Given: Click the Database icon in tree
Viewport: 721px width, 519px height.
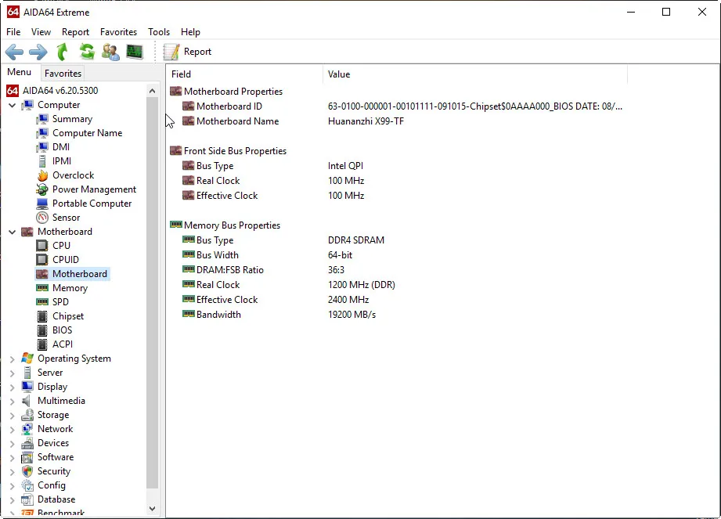Looking at the screenshot, I should point(27,499).
